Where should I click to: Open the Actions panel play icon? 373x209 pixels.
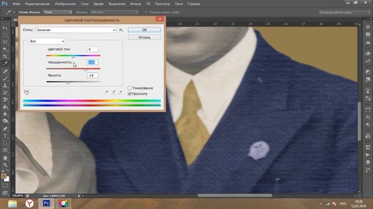[368, 155]
